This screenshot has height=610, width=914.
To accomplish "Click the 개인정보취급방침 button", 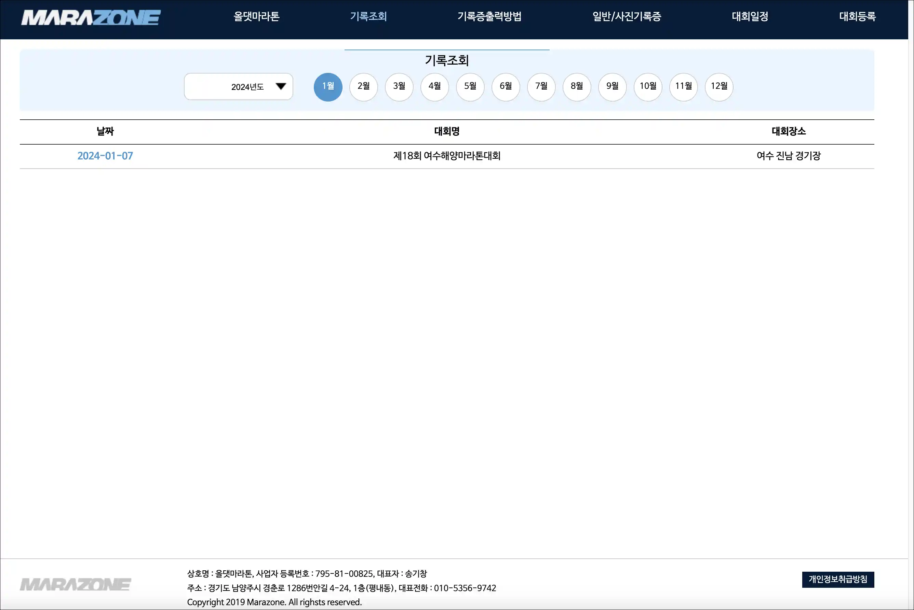I will click(x=838, y=579).
